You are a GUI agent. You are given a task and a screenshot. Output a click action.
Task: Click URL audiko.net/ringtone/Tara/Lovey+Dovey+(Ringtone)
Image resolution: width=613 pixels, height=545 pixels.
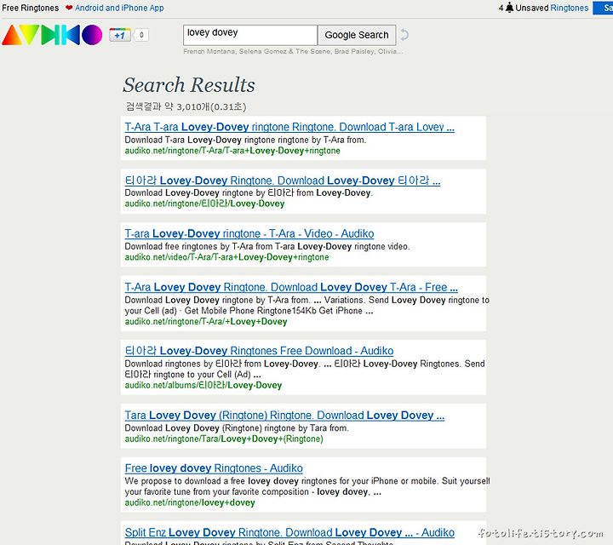pos(224,439)
